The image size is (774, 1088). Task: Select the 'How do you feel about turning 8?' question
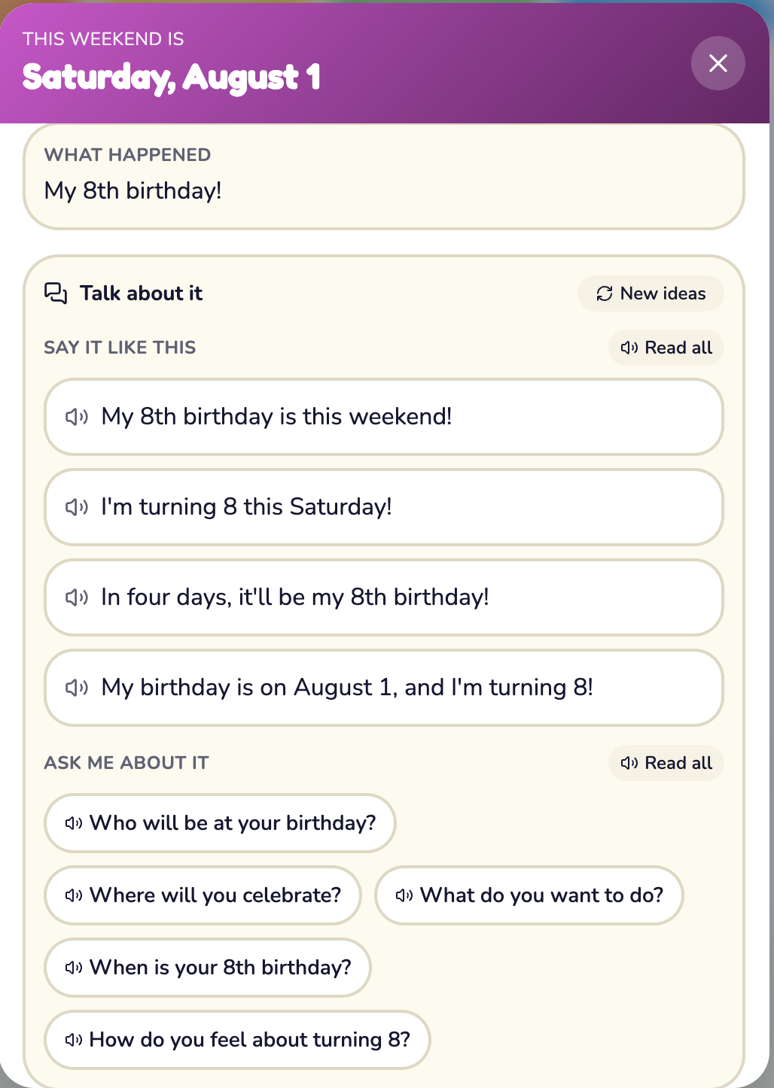point(237,1040)
